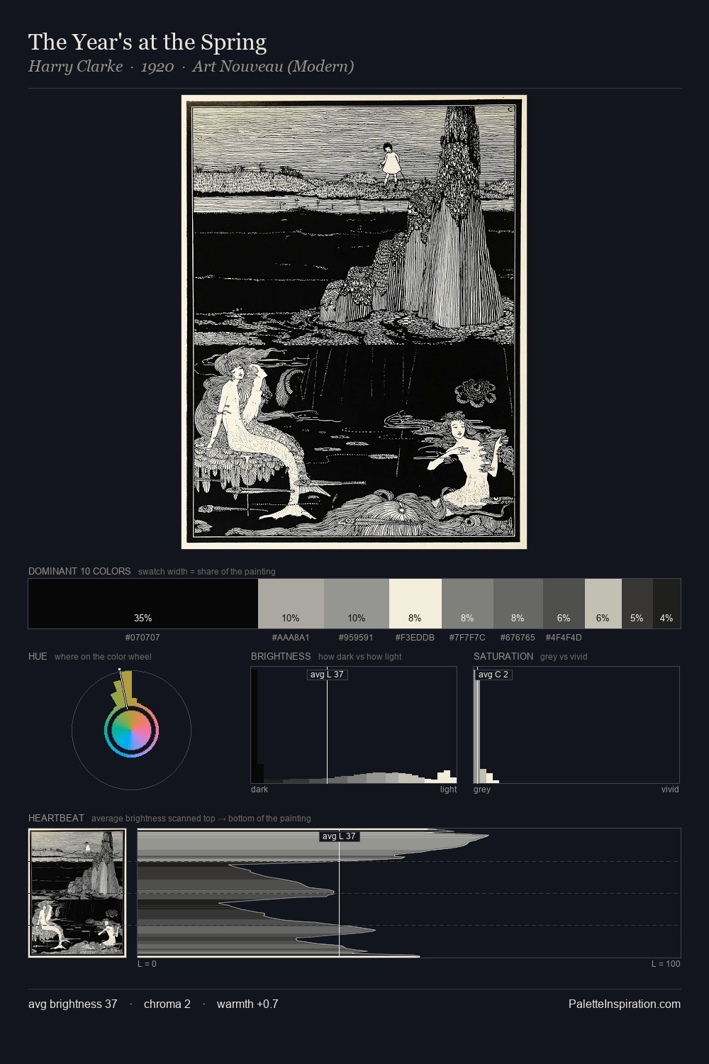Select the black 35% swatch
The height and width of the screenshot is (1064, 709).
[x=143, y=604]
